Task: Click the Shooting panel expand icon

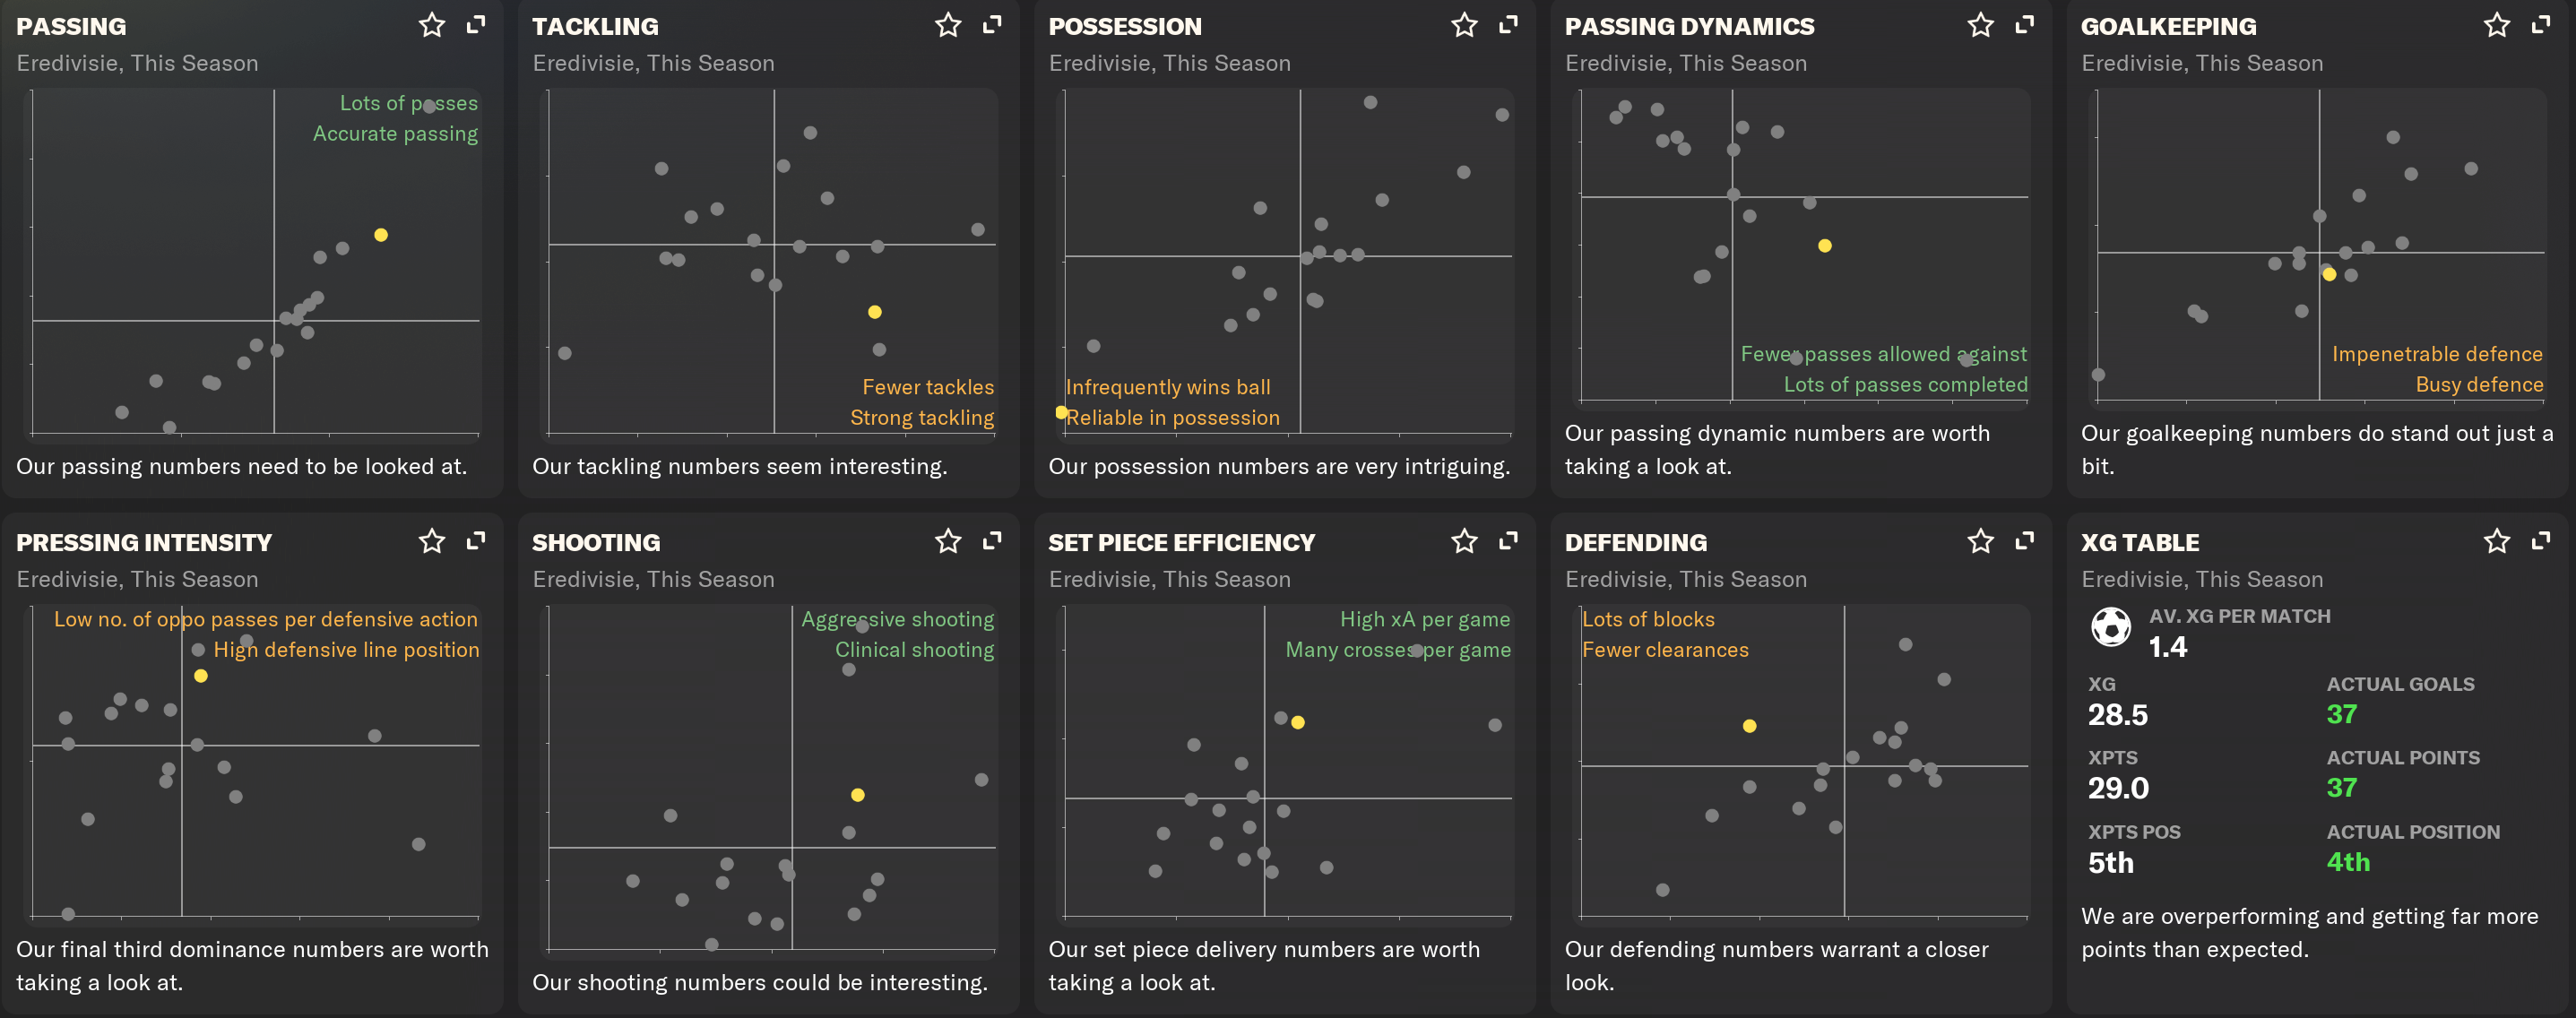Action: tap(992, 541)
